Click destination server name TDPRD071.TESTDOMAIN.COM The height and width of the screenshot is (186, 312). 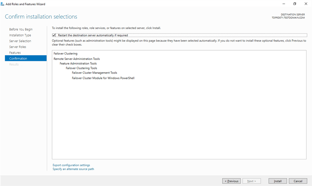(x=288, y=18)
